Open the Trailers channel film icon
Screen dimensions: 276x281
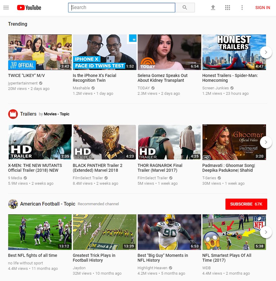click(13, 114)
